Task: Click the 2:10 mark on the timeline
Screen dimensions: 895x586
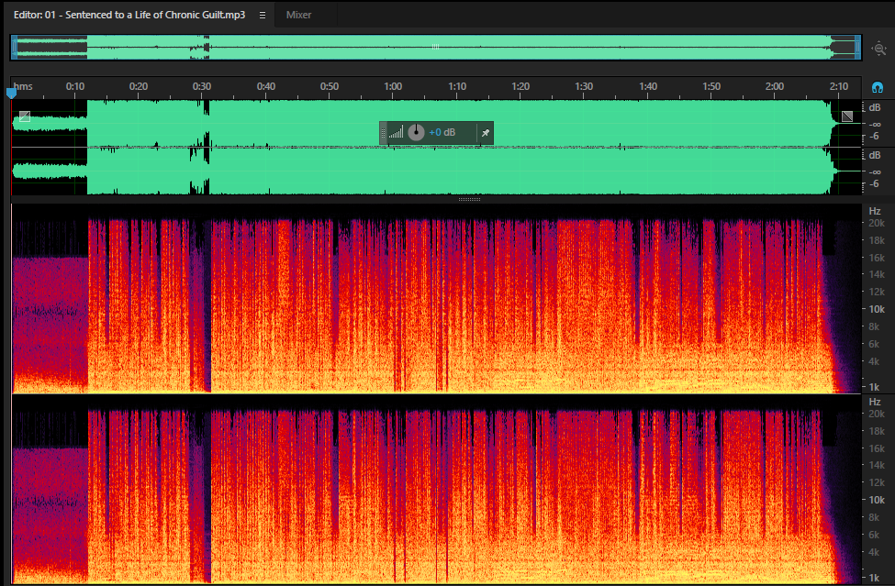Action: 838,86
